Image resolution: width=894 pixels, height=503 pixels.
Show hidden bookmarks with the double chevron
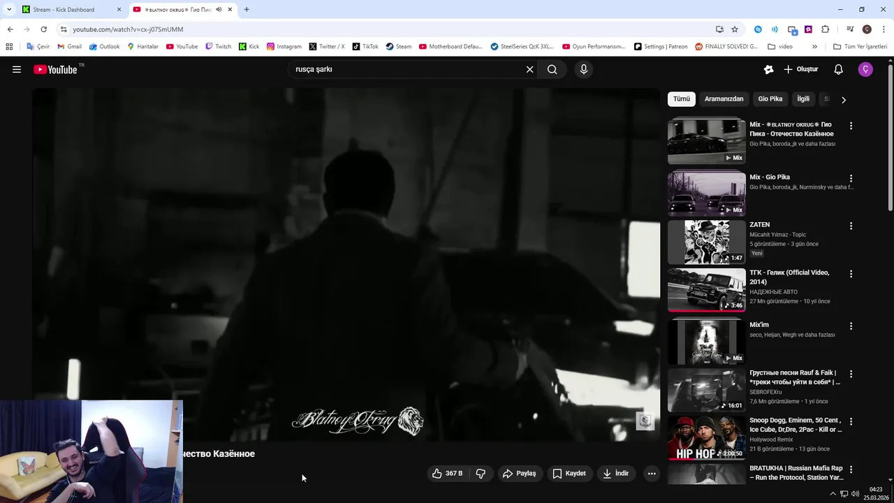[814, 47]
